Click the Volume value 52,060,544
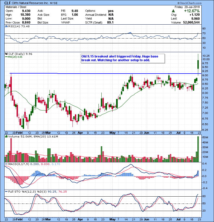Viewport: 214px width, 222px height. click(191, 22)
